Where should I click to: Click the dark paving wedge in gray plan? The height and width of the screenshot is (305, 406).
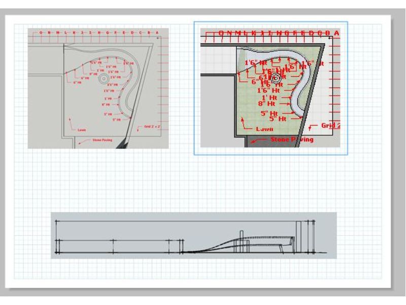click(123, 143)
